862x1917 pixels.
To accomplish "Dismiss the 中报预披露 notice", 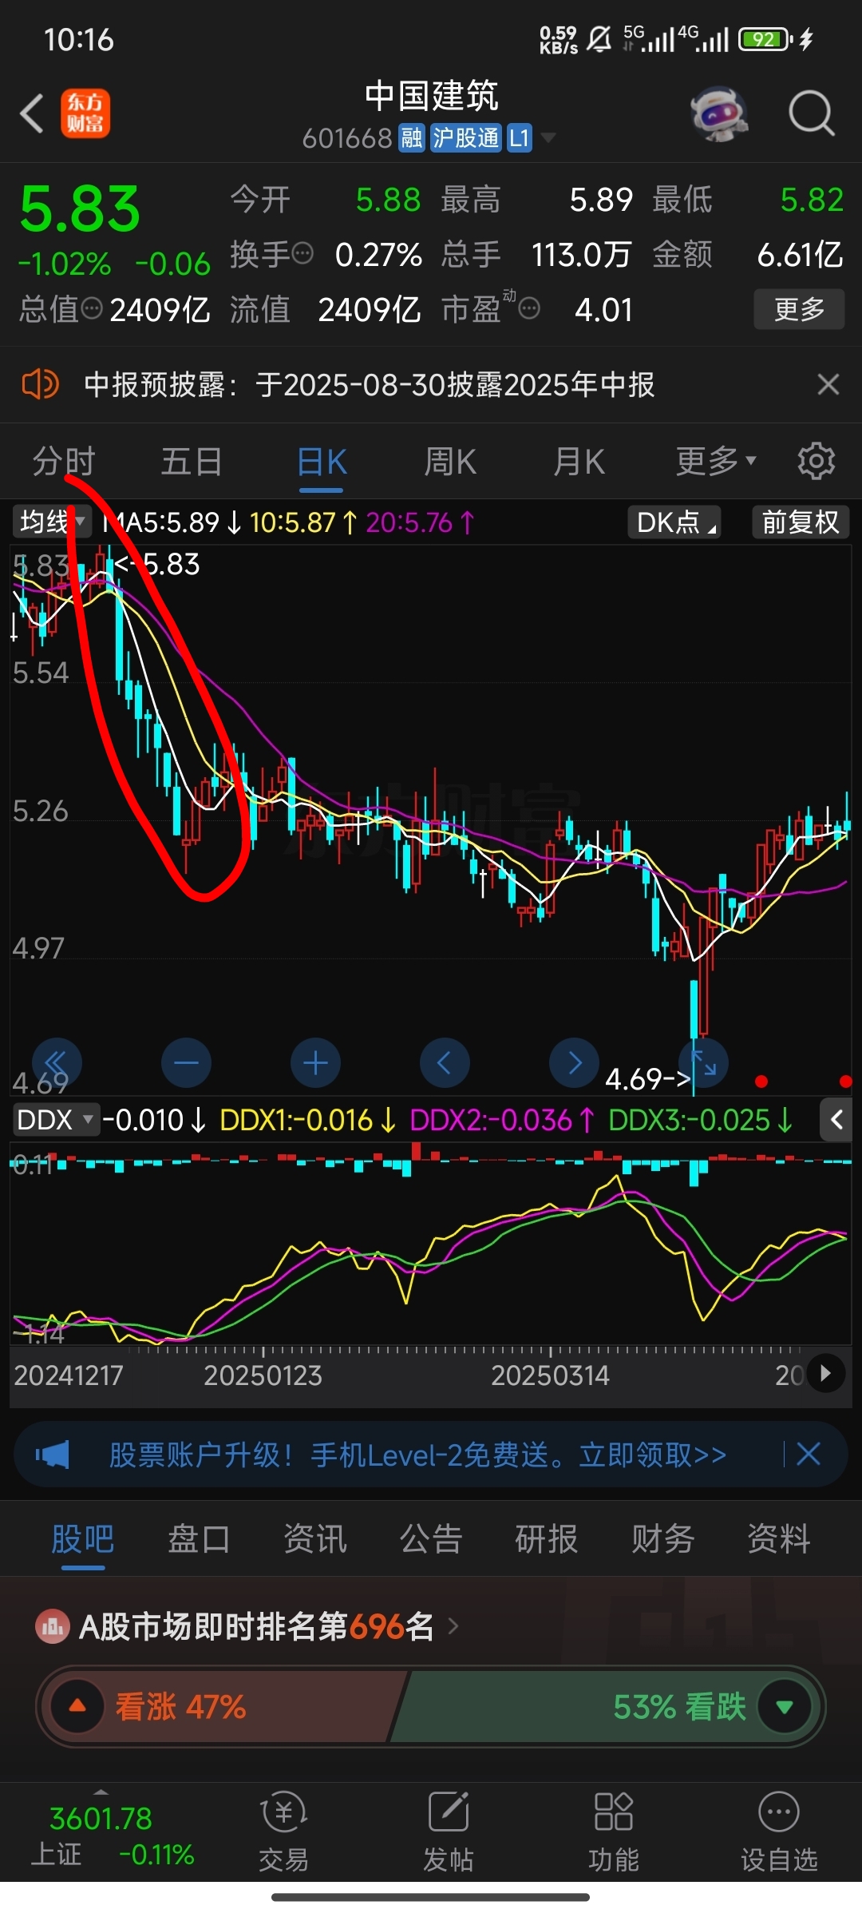I will (828, 384).
